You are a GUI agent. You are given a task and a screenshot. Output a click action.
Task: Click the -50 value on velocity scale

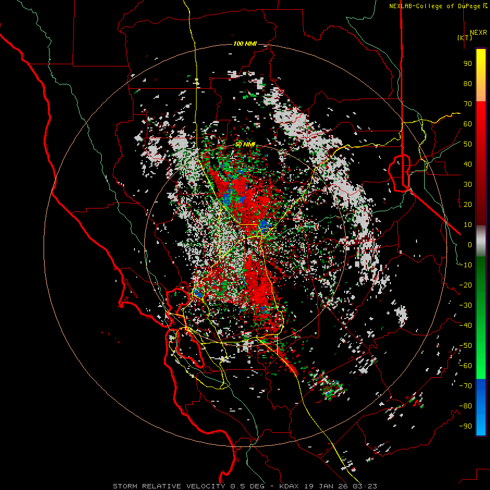click(465, 346)
